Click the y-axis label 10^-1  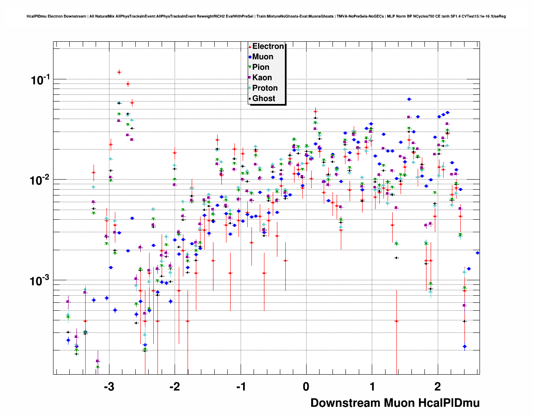[40, 80]
